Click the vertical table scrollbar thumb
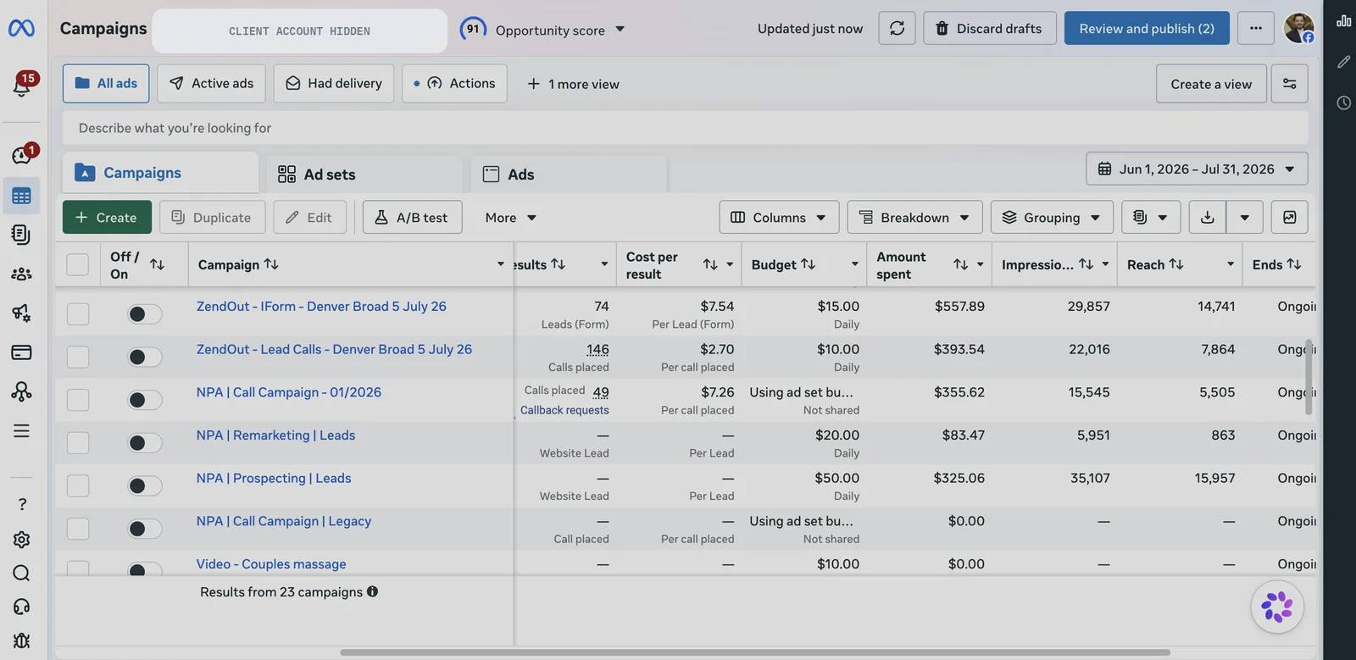The image size is (1356, 660). click(1309, 377)
